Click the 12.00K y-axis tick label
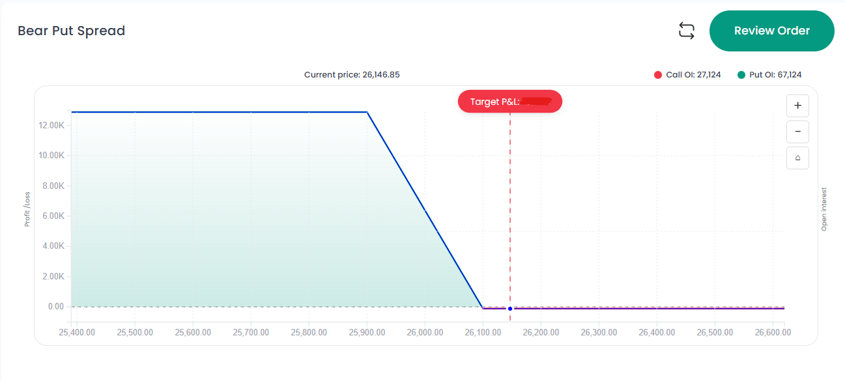 click(52, 125)
